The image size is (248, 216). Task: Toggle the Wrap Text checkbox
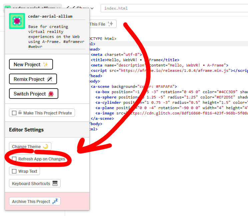click(x=14, y=171)
